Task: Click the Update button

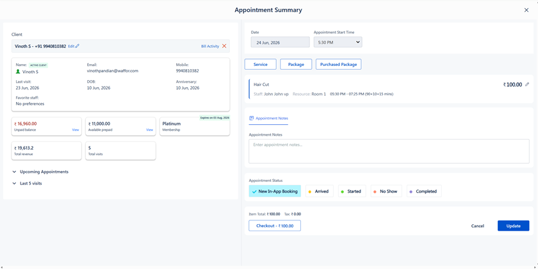Action: pos(513,225)
